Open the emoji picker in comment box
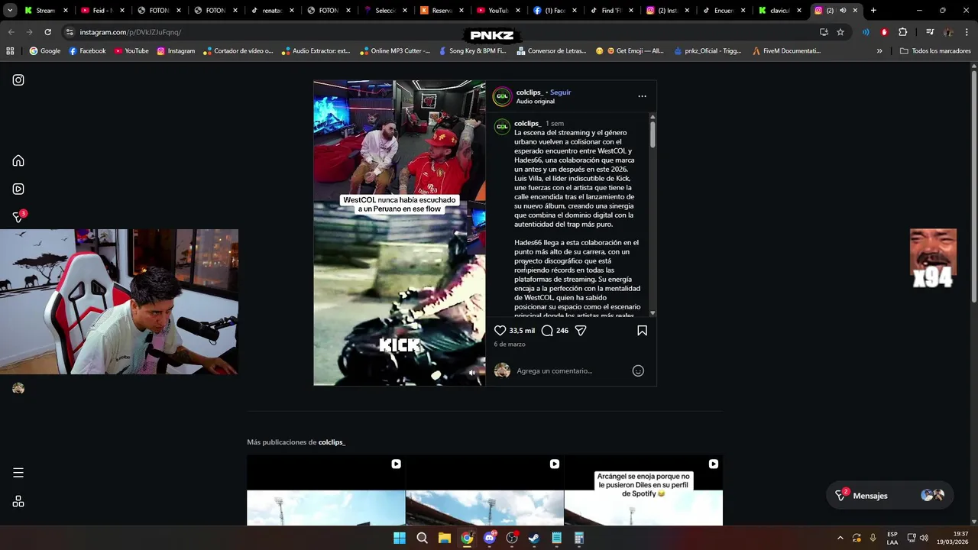Screen dimensions: 978x550 point(638,370)
